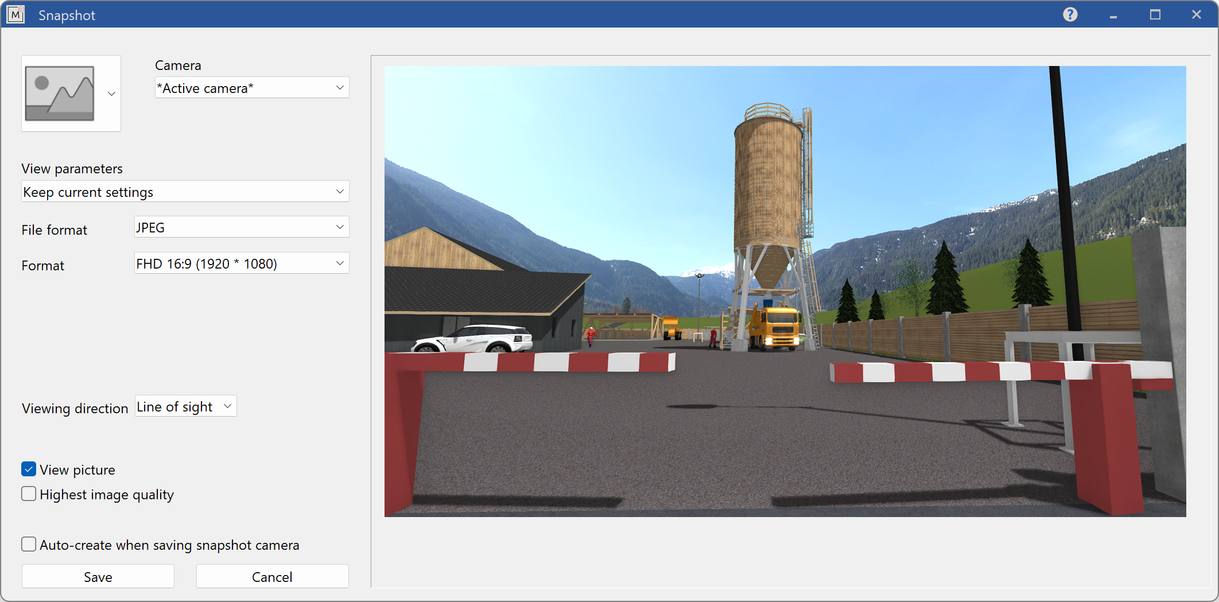Viewport: 1219px width, 602px height.
Task: Click the Snapshot application icon in title bar
Action: pos(15,14)
